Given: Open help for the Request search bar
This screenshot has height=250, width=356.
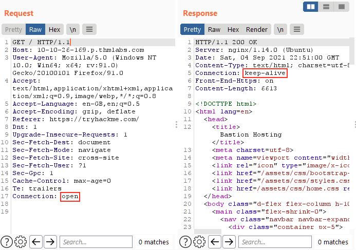Looking at the screenshot, I should (7, 242).
